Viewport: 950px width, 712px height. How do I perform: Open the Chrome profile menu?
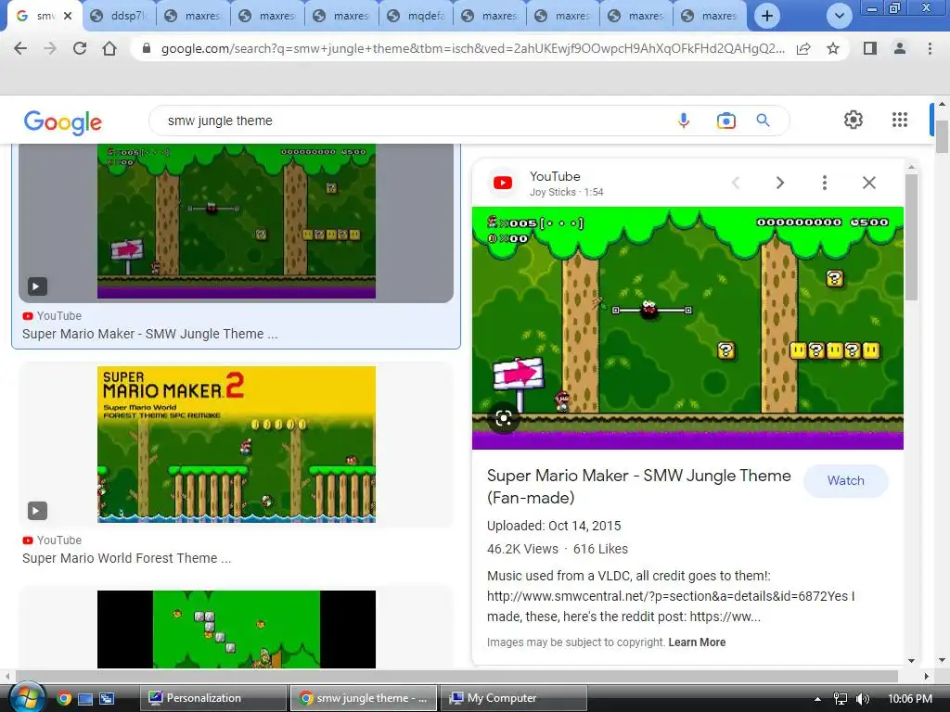point(900,48)
